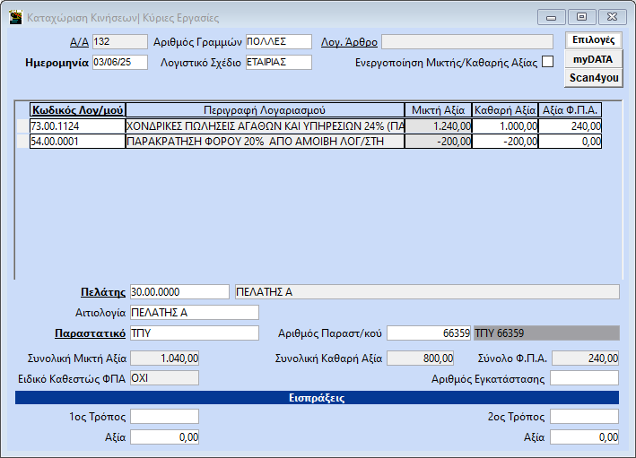Click the Παραστατικό field with ΤΠΥ
This screenshot has width=636, height=458.
(195, 333)
